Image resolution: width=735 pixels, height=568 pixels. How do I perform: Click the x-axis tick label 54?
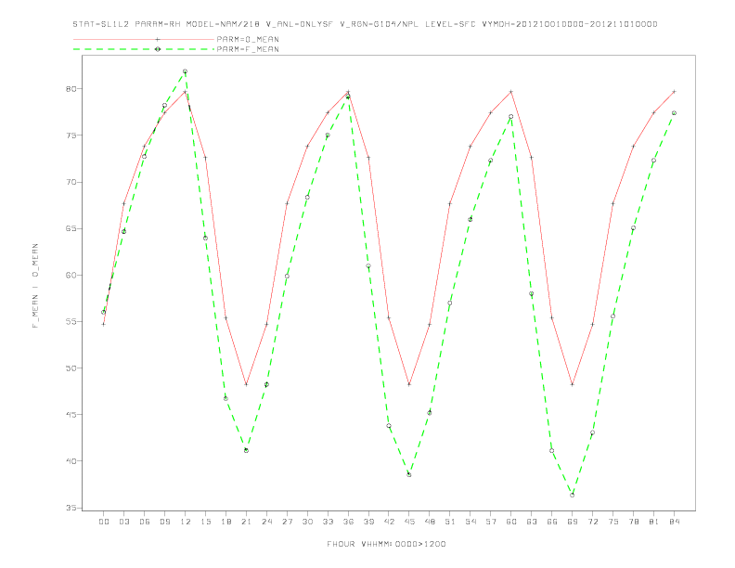tap(471, 522)
